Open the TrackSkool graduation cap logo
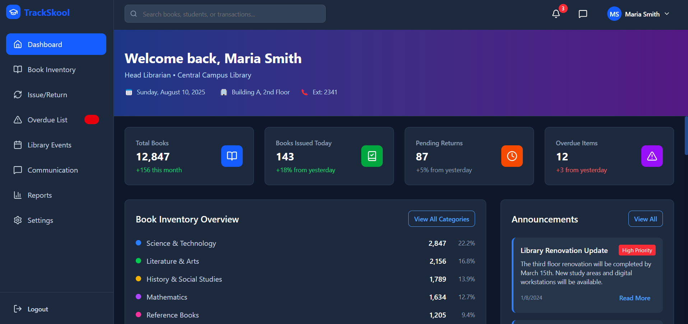Image resolution: width=688 pixels, height=324 pixels. click(x=13, y=12)
